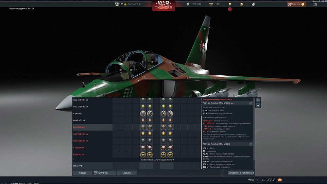The height and width of the screenshot is (184, 327).
Task: Click the red icon beneath the lightbulb
Action: pos(230,9)
